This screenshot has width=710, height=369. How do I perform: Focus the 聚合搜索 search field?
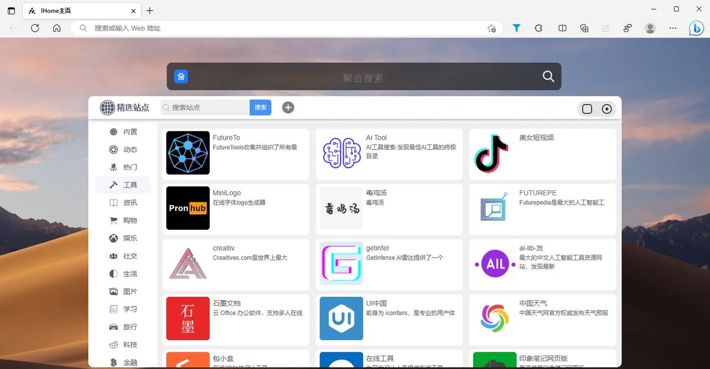[x=363, y=78]
